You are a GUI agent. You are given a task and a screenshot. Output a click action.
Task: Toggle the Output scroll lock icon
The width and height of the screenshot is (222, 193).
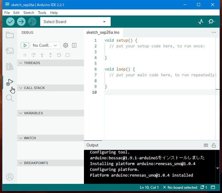point(214,145)
